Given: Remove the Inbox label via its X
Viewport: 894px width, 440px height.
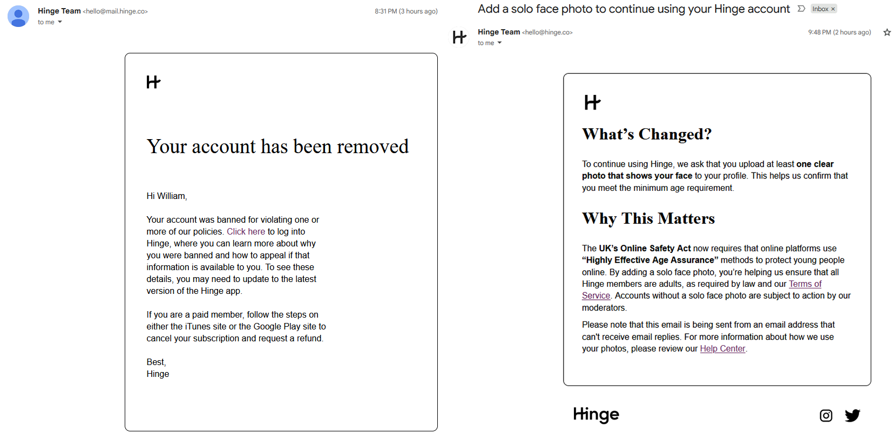Looking at the screenshot, I should [x=833, y=9].
